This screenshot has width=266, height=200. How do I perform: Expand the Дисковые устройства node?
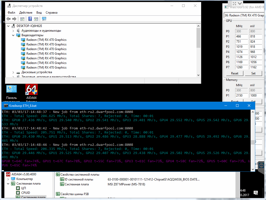click(x=13, y=72)
